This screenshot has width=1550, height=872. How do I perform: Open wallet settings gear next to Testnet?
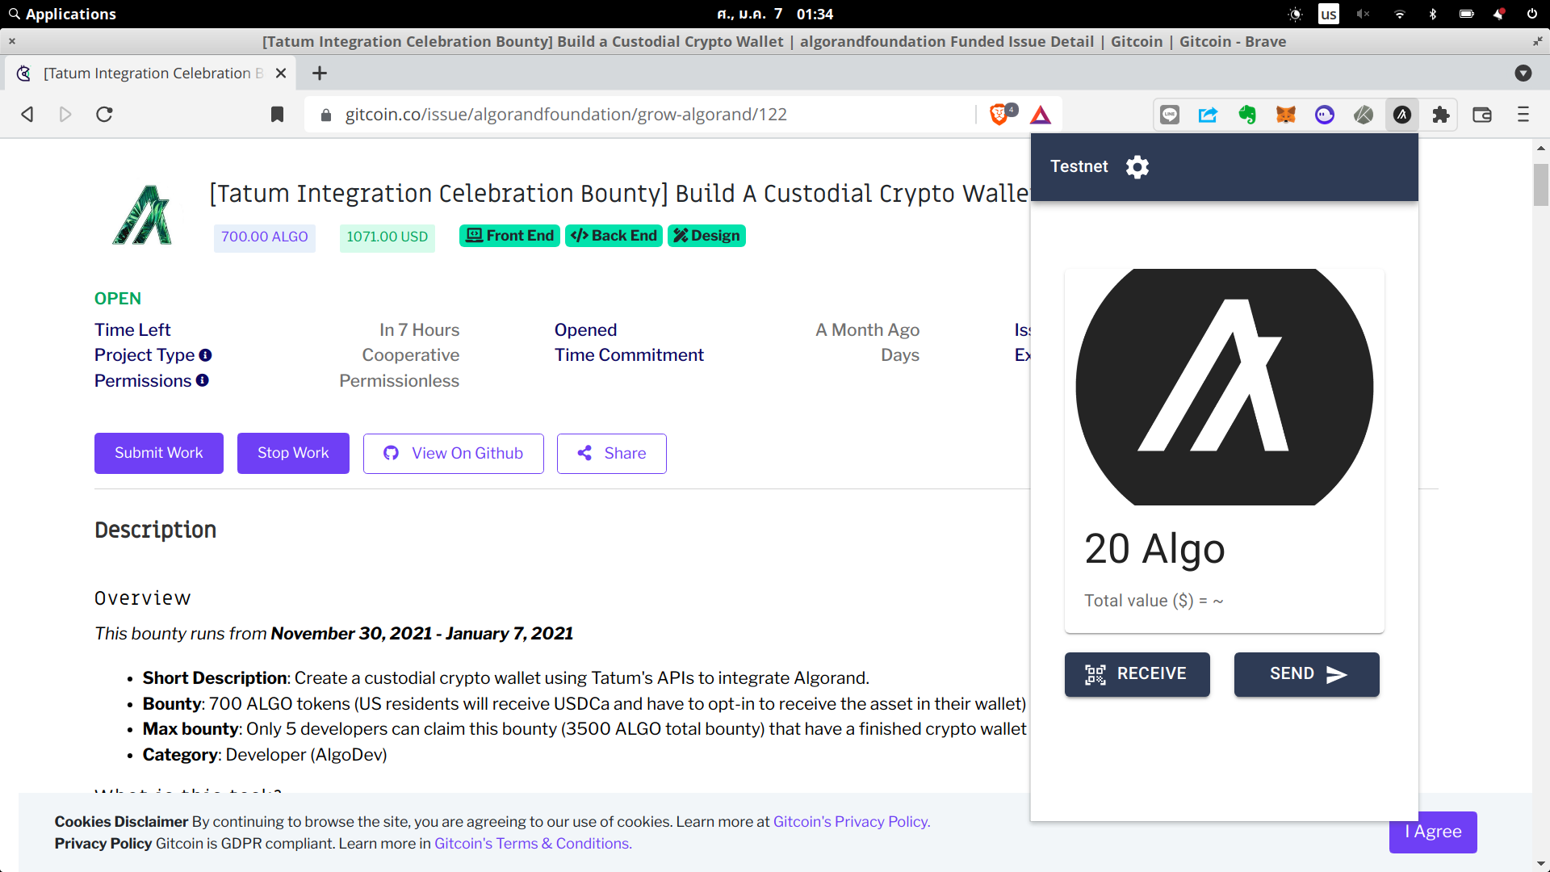(1137, 167)
